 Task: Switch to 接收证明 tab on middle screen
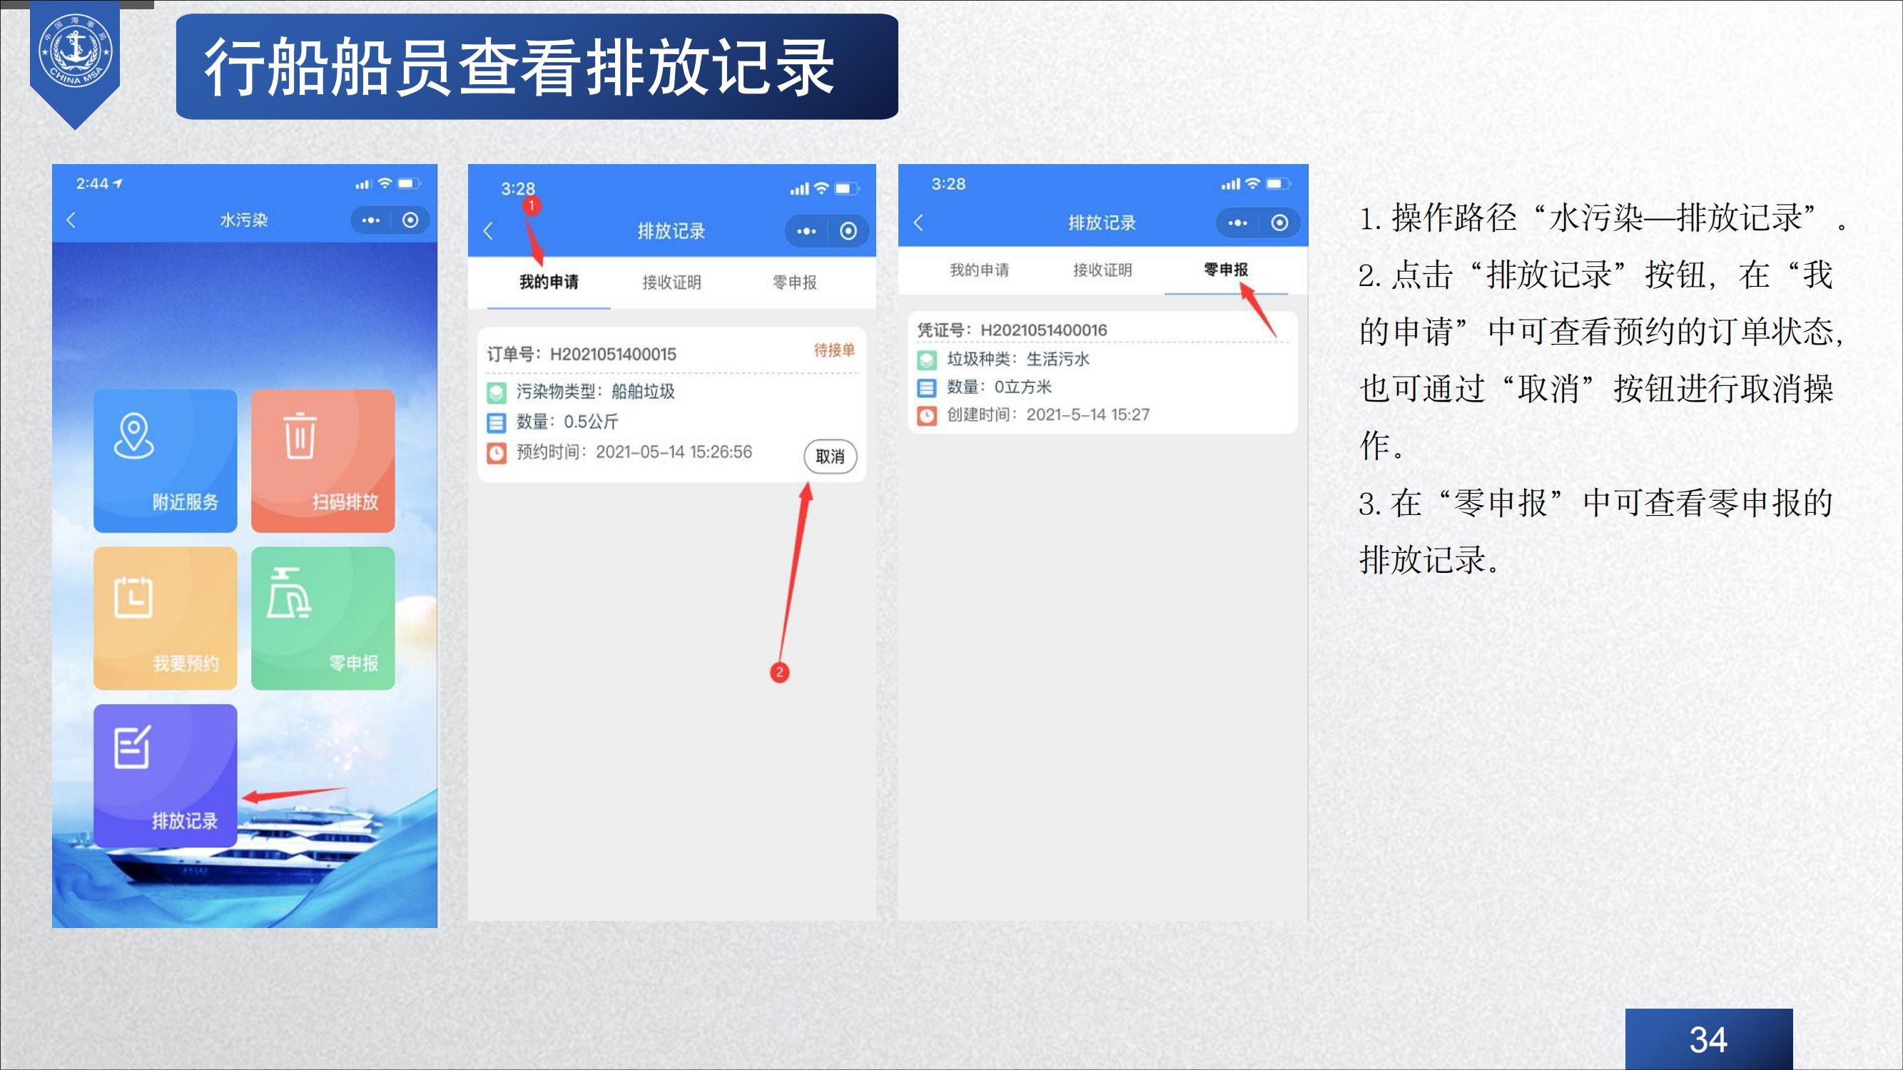671,282
